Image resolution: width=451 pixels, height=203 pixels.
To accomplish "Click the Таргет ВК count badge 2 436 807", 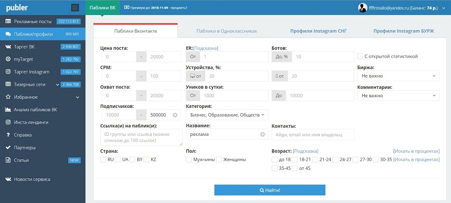I will point(71,47).
